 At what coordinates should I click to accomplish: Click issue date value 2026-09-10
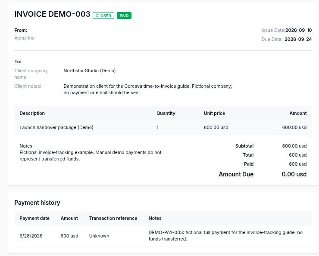298,30
